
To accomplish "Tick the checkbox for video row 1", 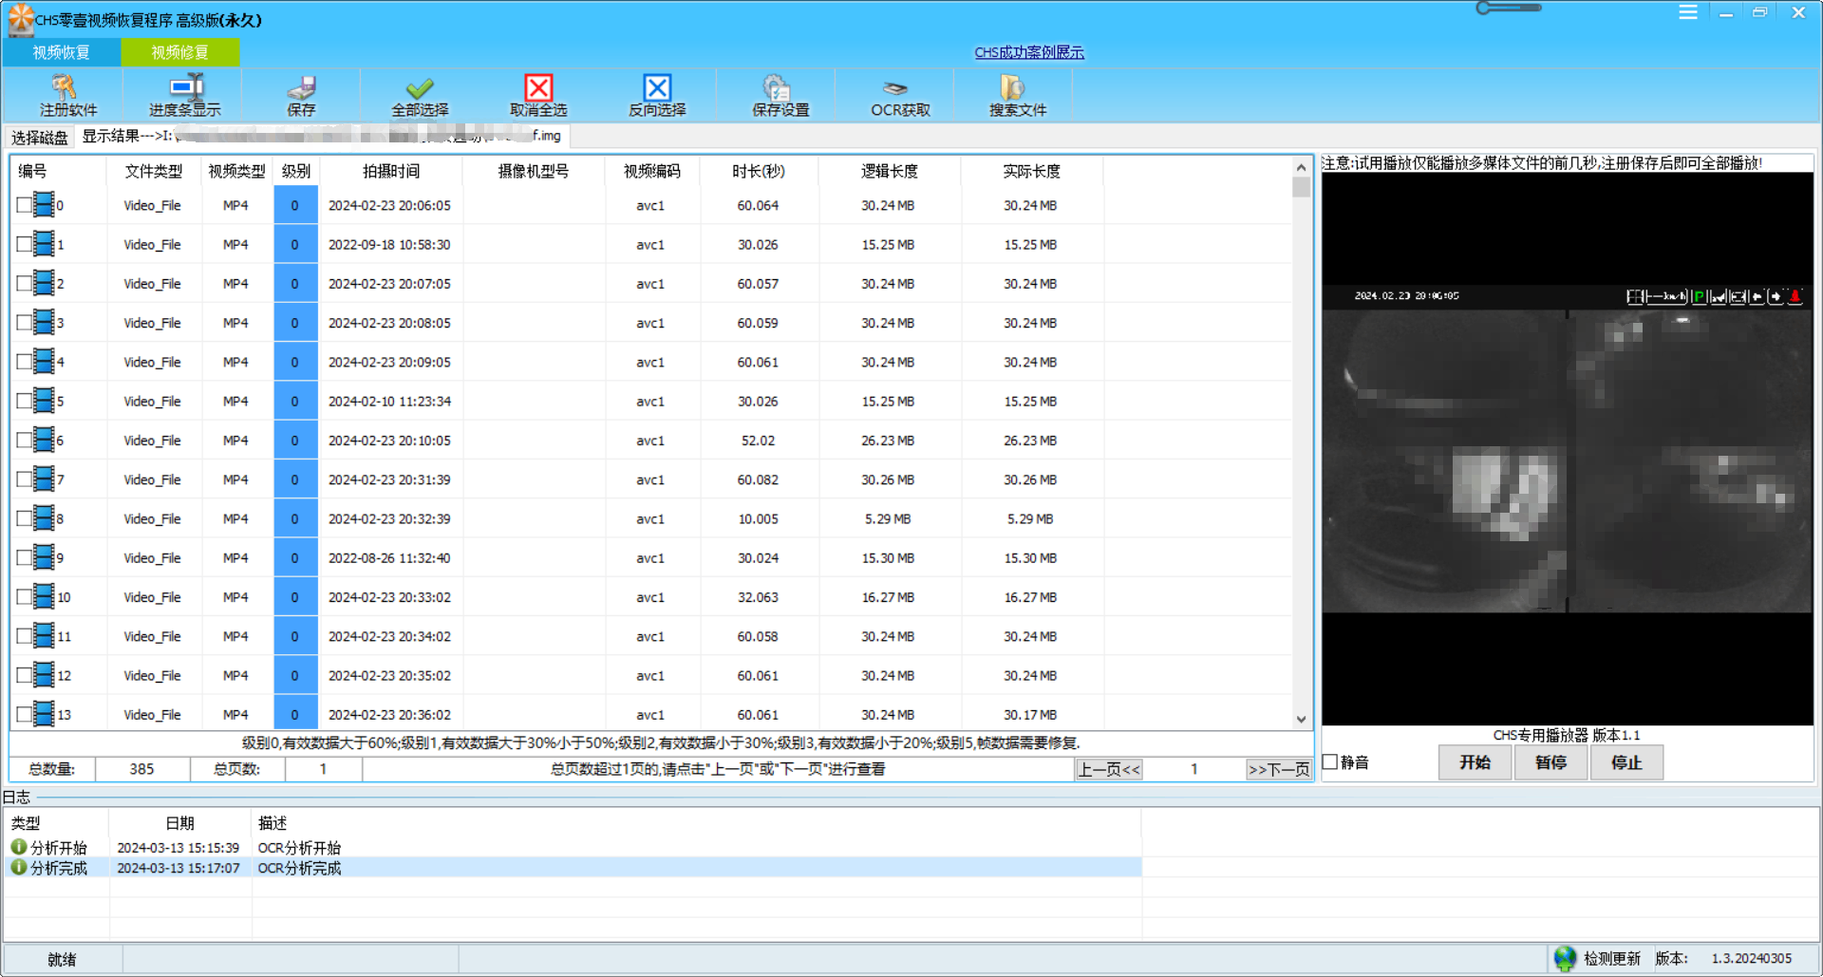I will coord(24,244).
